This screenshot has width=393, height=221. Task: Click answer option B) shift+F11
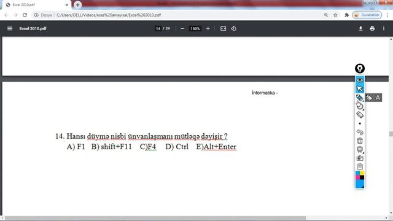coord(112,147)
